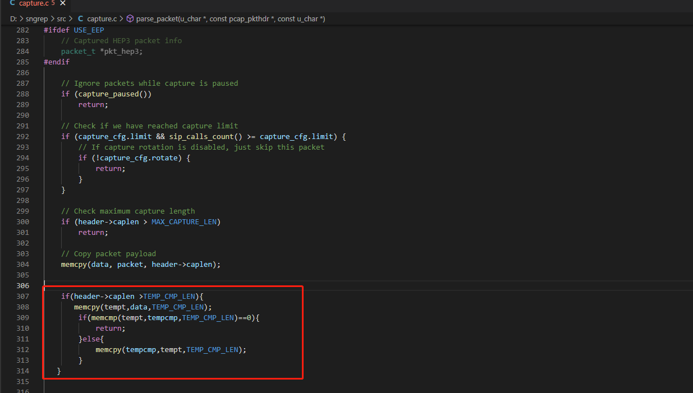Click the src breadcrumb item
The height and width of the screenshot is (393, 693).
point(61,19)
